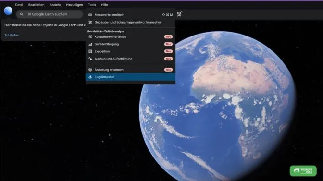This screenshot has height=181, width=323.
Task: Click the Schließen link
Action: pos(12,35)
